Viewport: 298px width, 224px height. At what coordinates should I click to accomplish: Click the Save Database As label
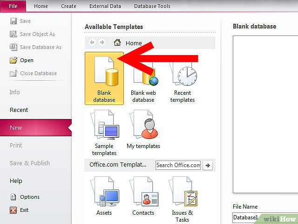(x=41, y=47)
